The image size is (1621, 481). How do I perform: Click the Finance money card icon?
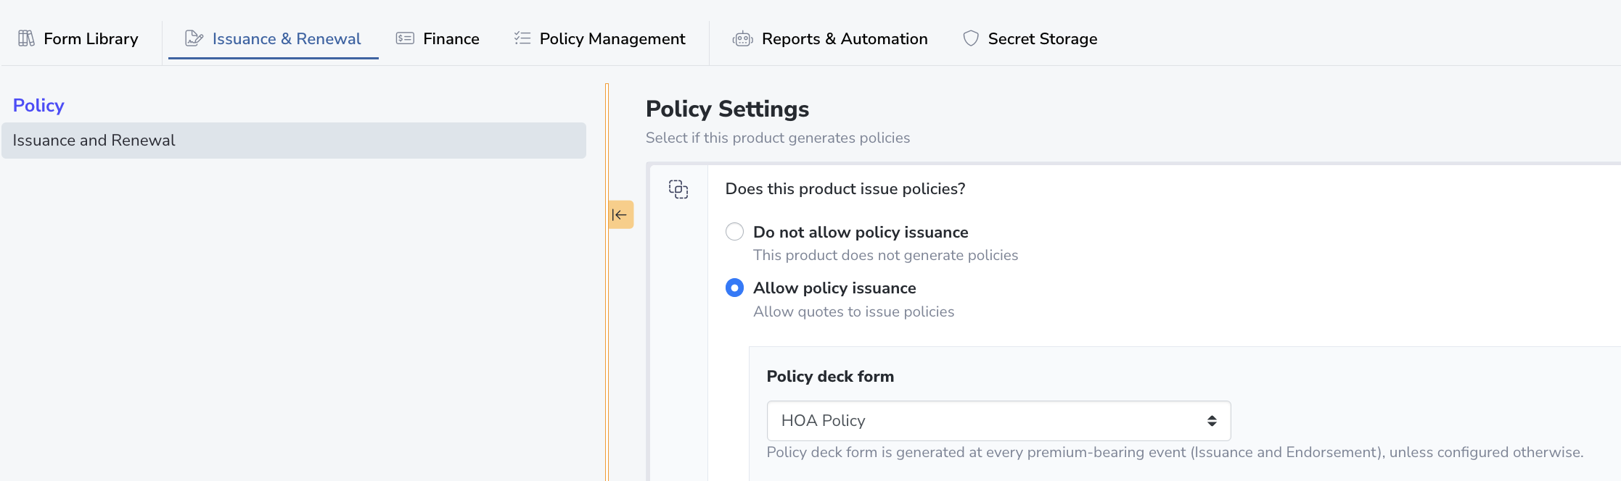coord(405,38)
